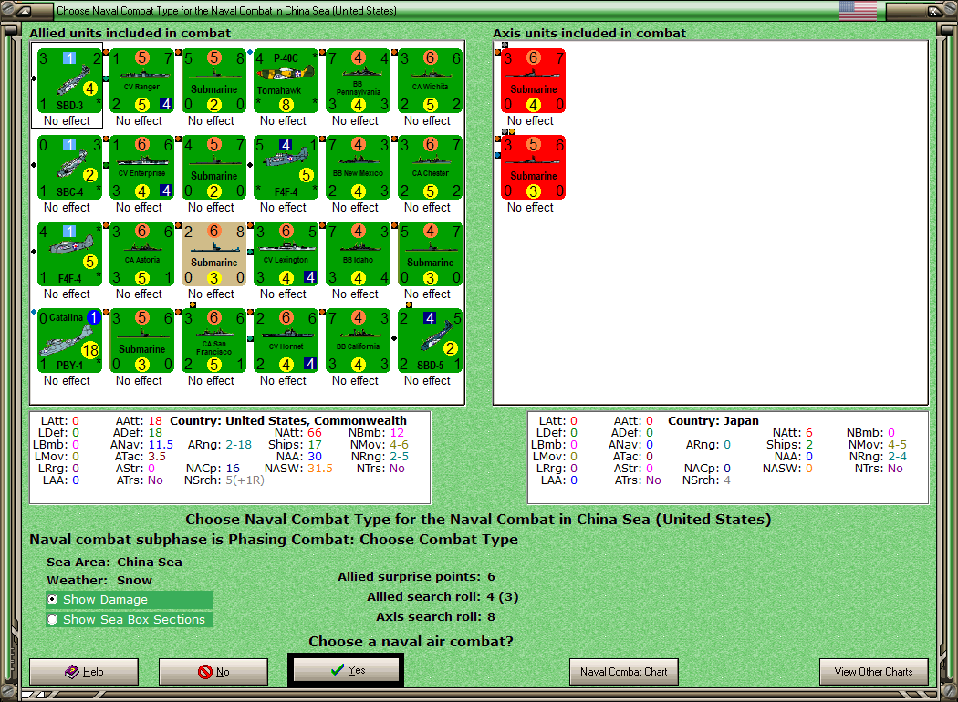Select the CV Lexington carrier counter
The width and height of the screenshot is (958, 702).
[x=286, y=254]
